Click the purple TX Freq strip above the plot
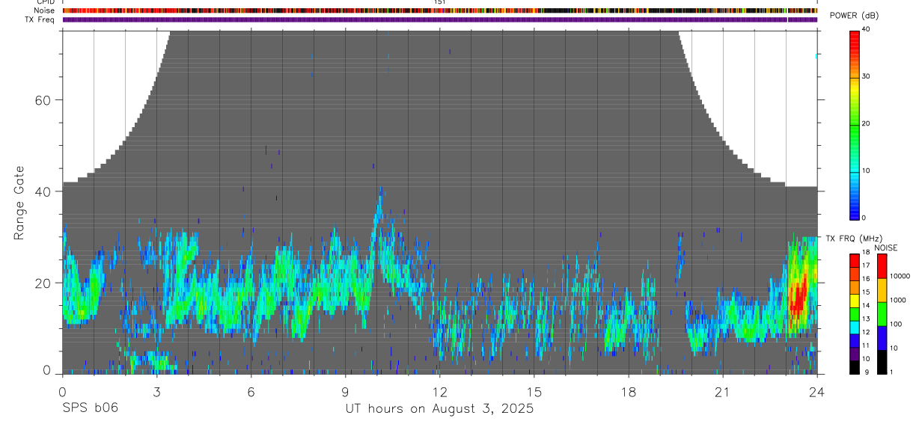Screen dimensions: 919x424 (x=440, y=19)
